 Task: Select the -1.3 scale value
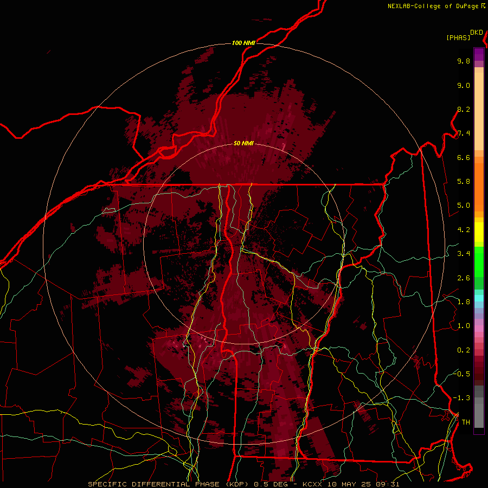click(461, 398)
